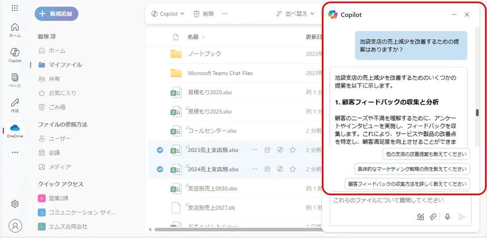Share 2023売上支店別.xlsx
487x238 pixels.
coord(267,150)
